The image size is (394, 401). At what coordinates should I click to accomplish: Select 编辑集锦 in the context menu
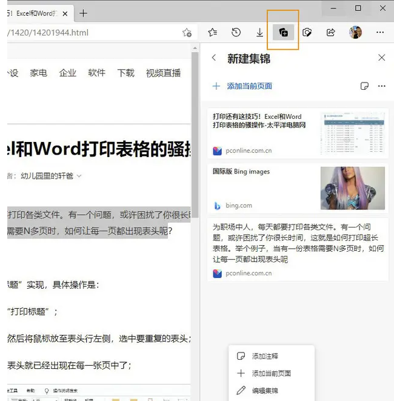pyautogui.click(x=272, y=391)
